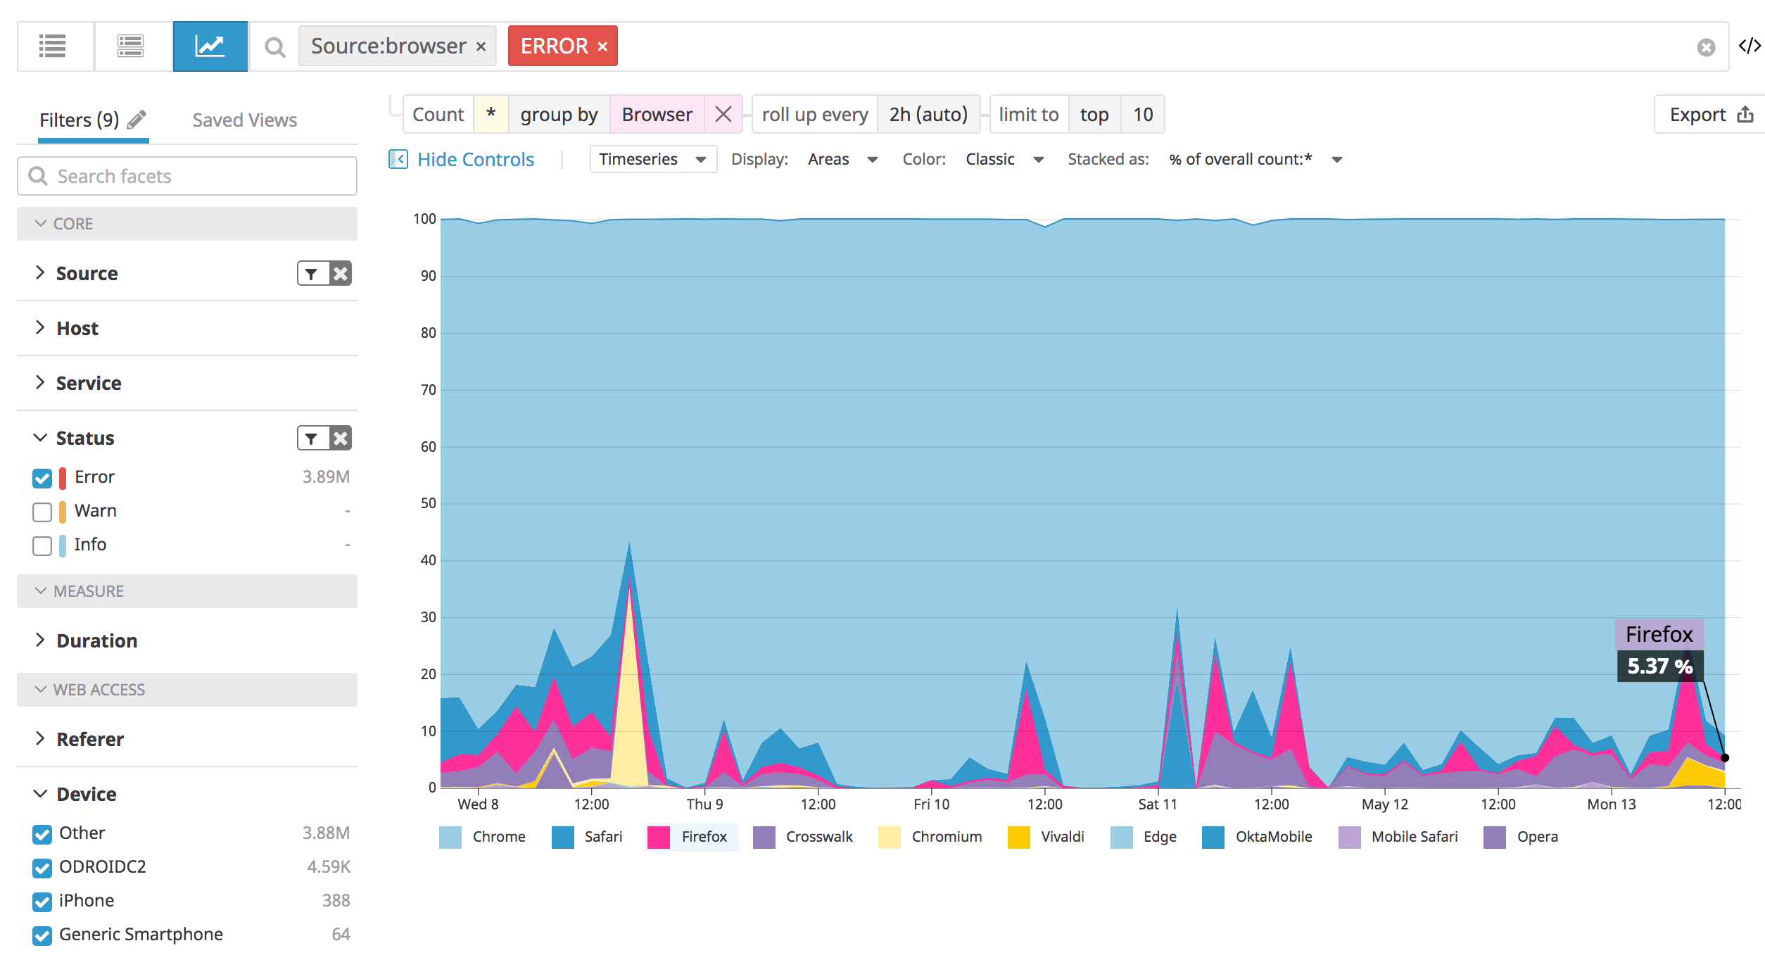Remove the Source facet with its X icon

click(342, 273)
